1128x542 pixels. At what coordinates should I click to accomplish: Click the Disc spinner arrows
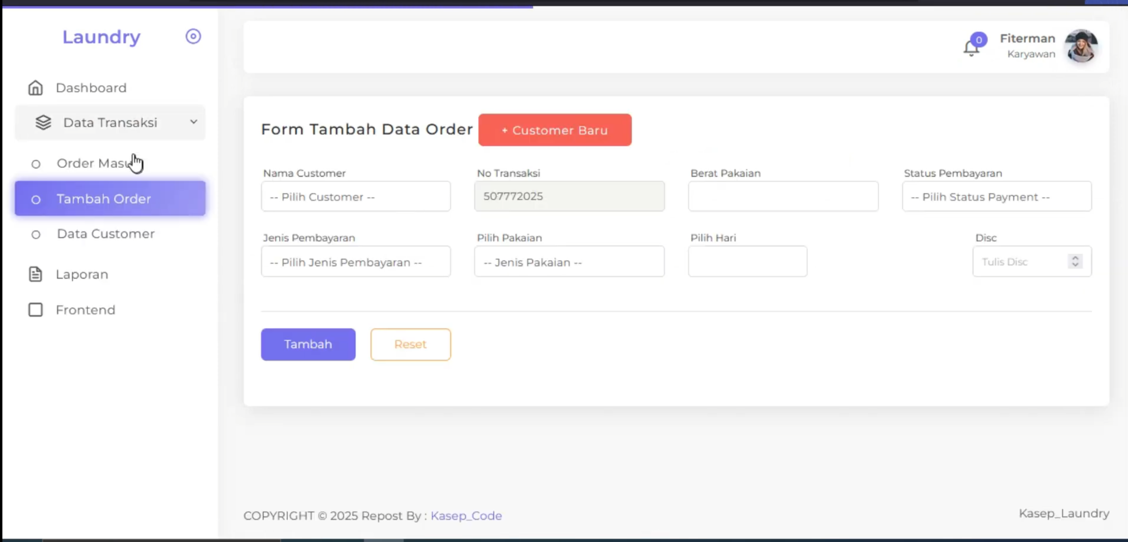click(x=1075, y=261)
